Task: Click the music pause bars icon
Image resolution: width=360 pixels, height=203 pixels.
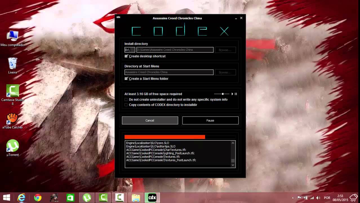Action: pyautogui.click(x=236, y=94)
